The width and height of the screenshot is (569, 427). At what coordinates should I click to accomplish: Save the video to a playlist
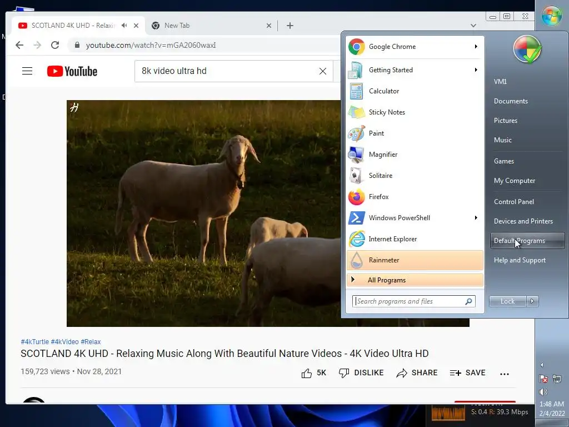(467, 373)
